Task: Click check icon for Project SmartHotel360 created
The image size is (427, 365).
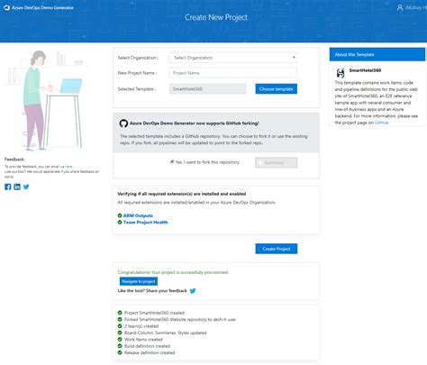Action: coord(120,313)
